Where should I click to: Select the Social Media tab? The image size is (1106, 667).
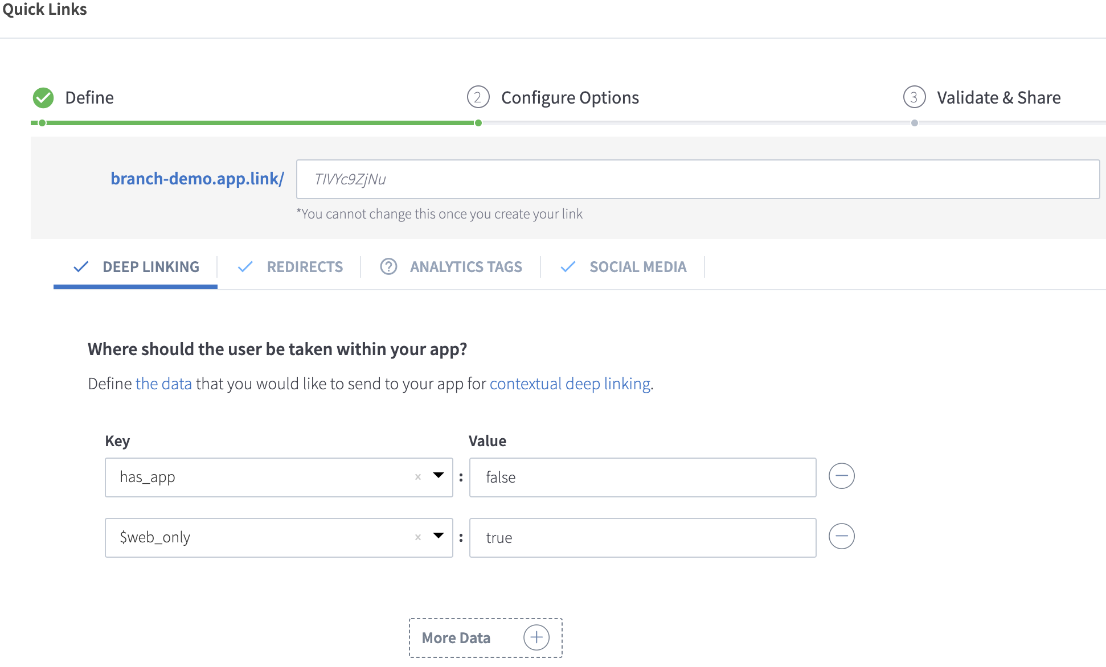[x=623, y=267]
